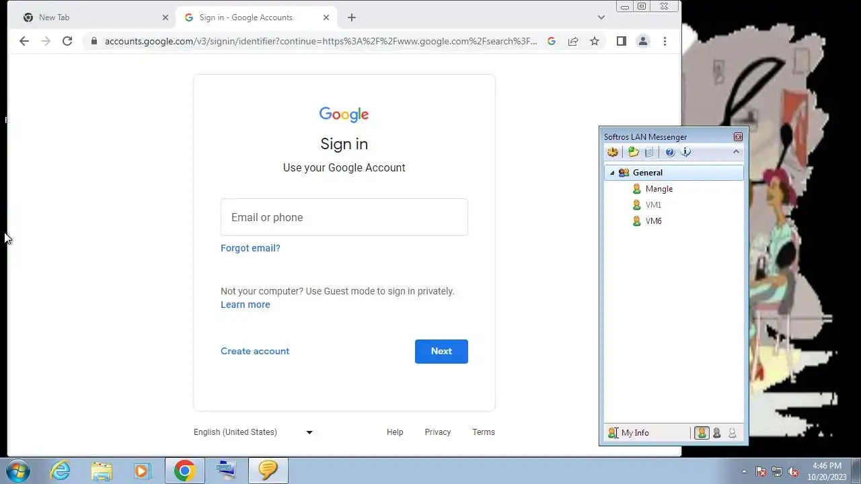Click the network tray icon

point(777,471)
